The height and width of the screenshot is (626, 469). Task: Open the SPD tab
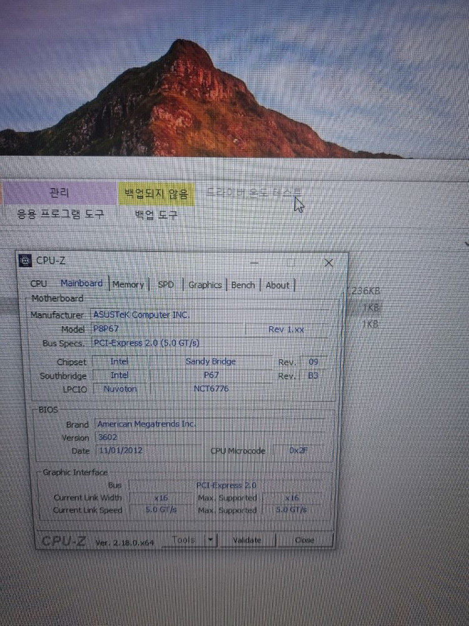[166, 285]
